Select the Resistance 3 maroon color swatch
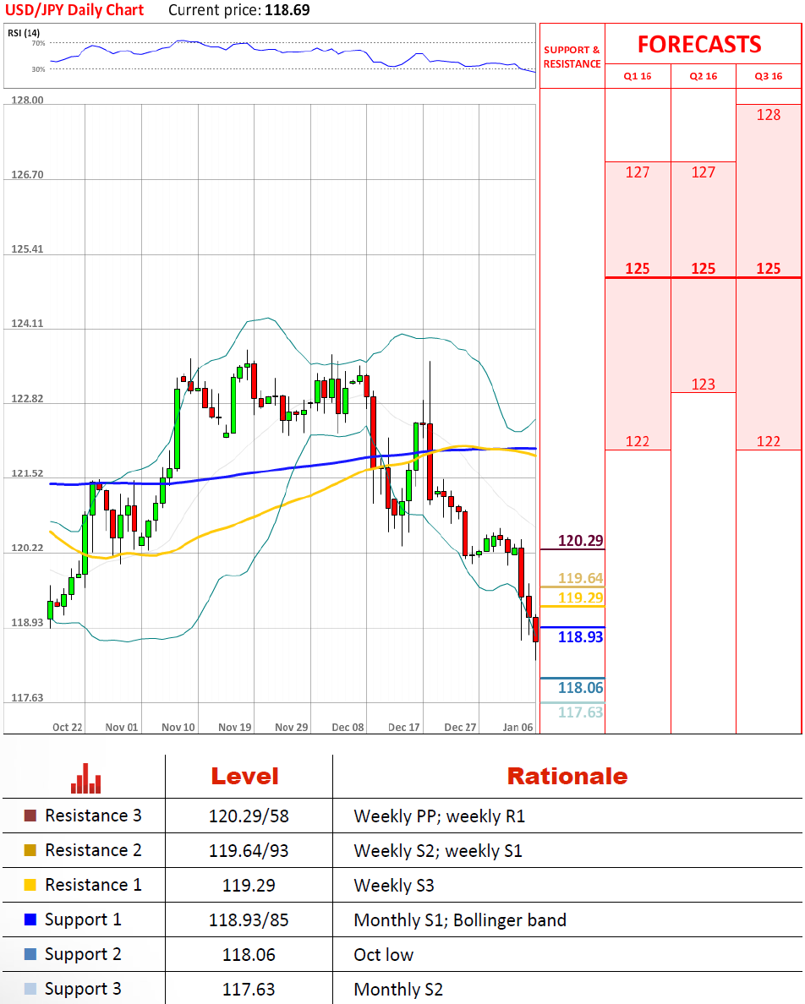Image resolution: width=805 pixels, height=1004 pixels. [x=30, y=816]
